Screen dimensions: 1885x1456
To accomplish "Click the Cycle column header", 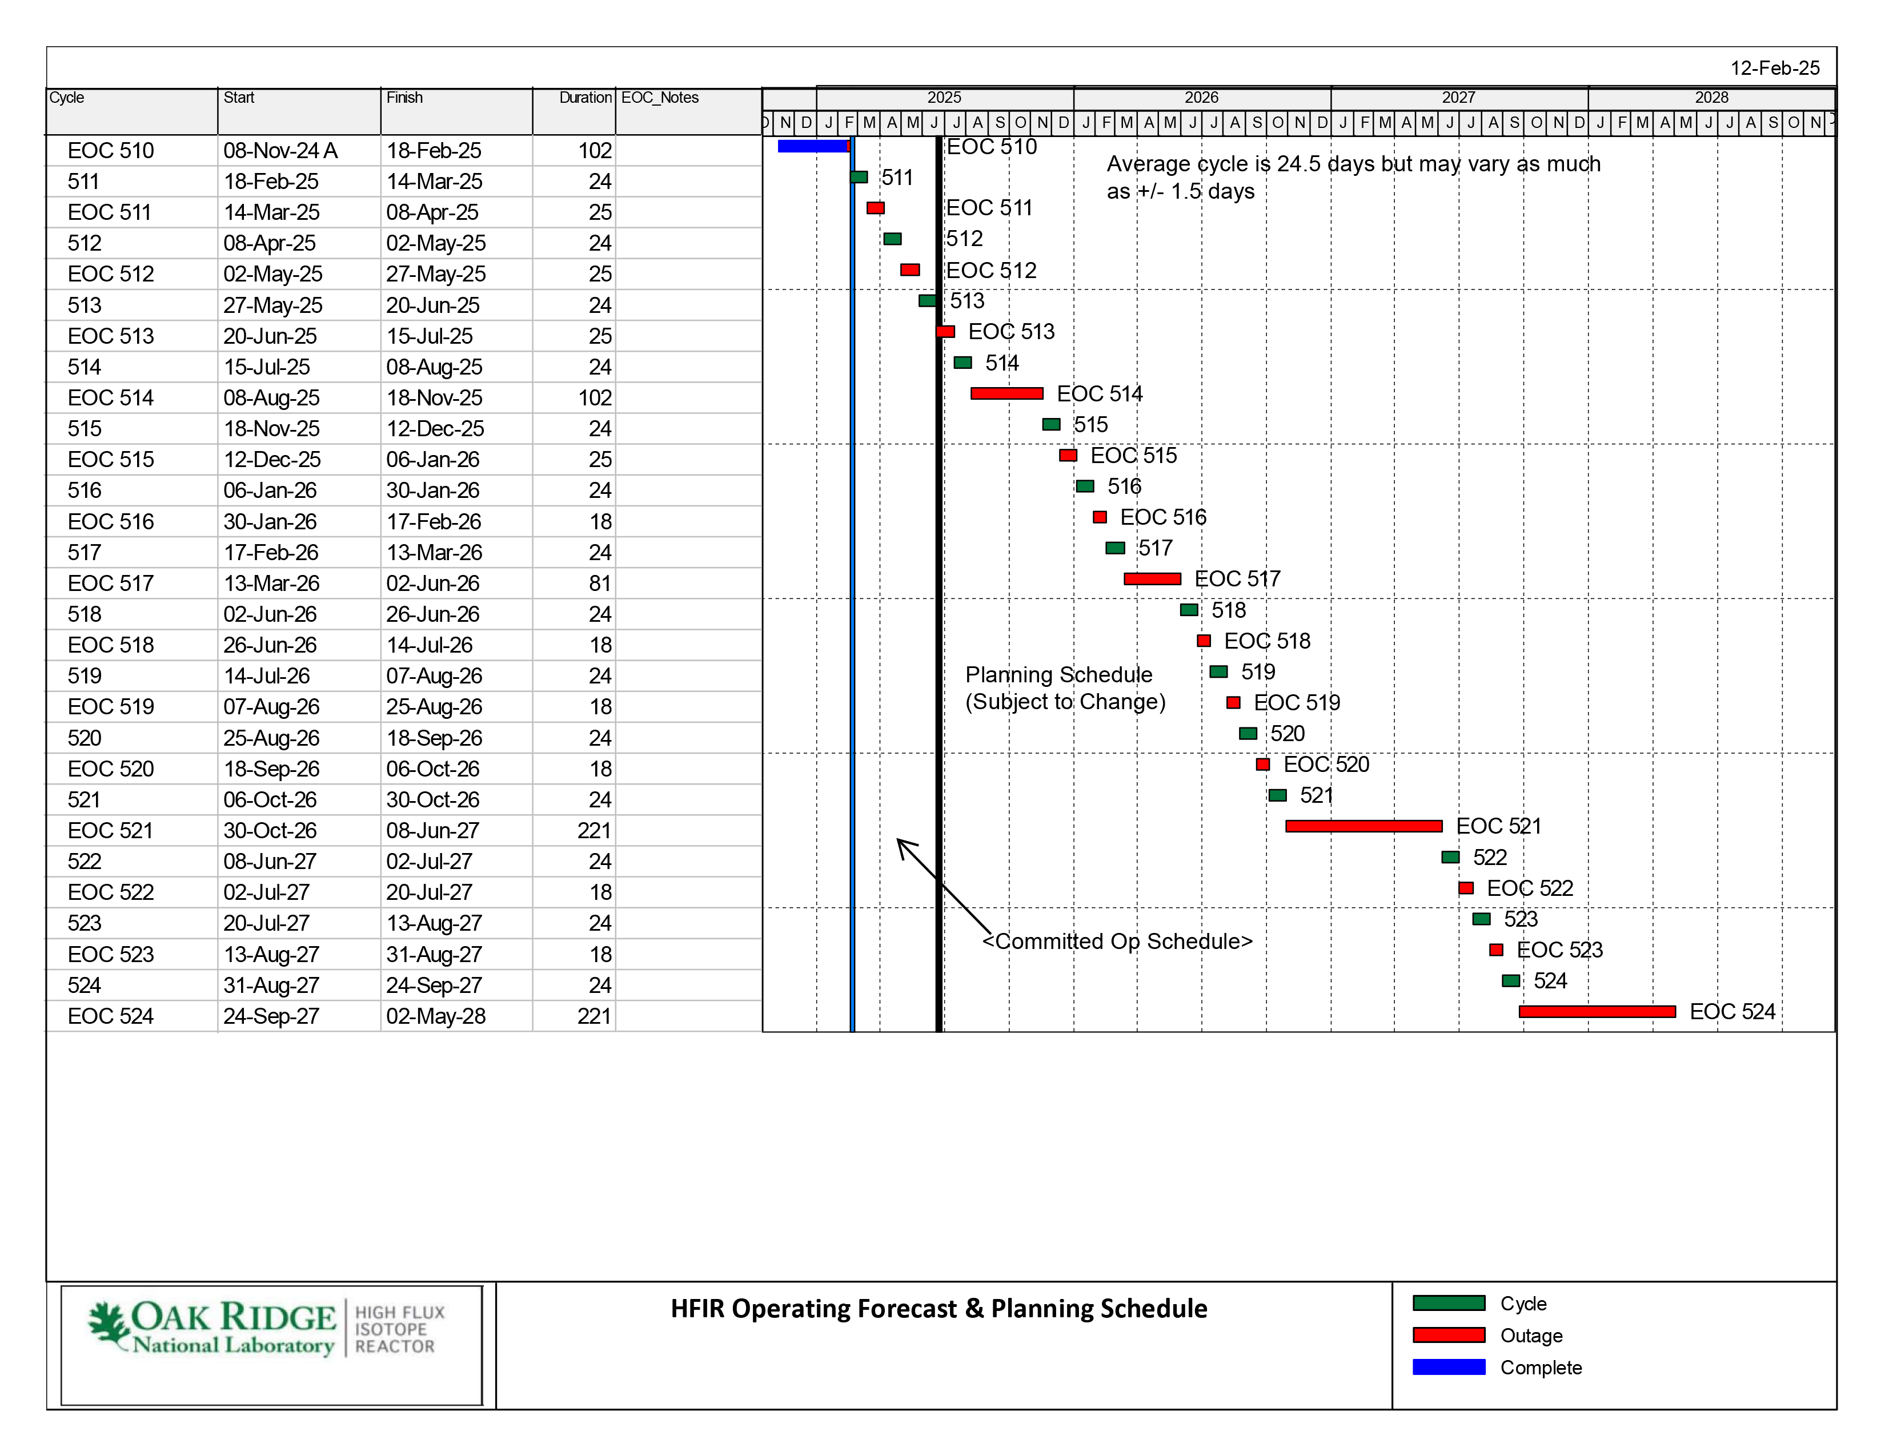I will [67, 98].
